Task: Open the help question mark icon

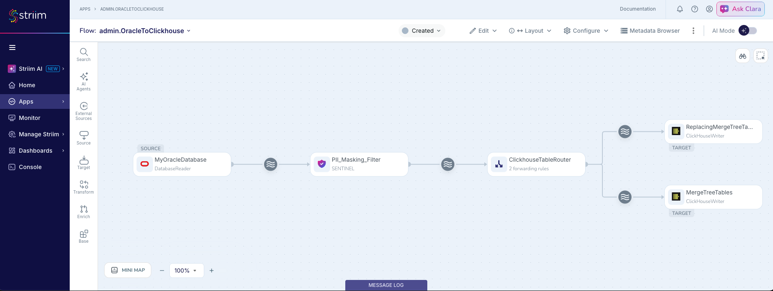Action: [695, 9]
